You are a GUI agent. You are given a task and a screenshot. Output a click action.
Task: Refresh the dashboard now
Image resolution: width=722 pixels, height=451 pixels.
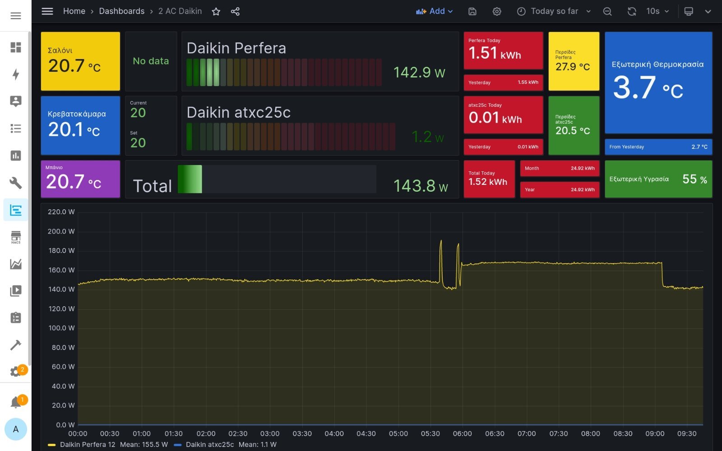click(632, 12)
